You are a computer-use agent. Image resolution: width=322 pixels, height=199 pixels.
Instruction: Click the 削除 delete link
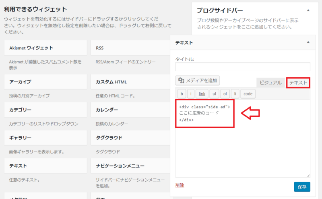click(180, 185)
